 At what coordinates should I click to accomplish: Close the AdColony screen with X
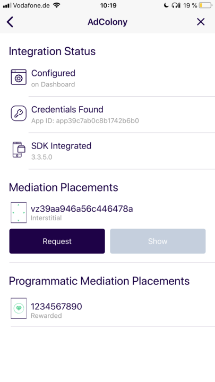point(201,22)
